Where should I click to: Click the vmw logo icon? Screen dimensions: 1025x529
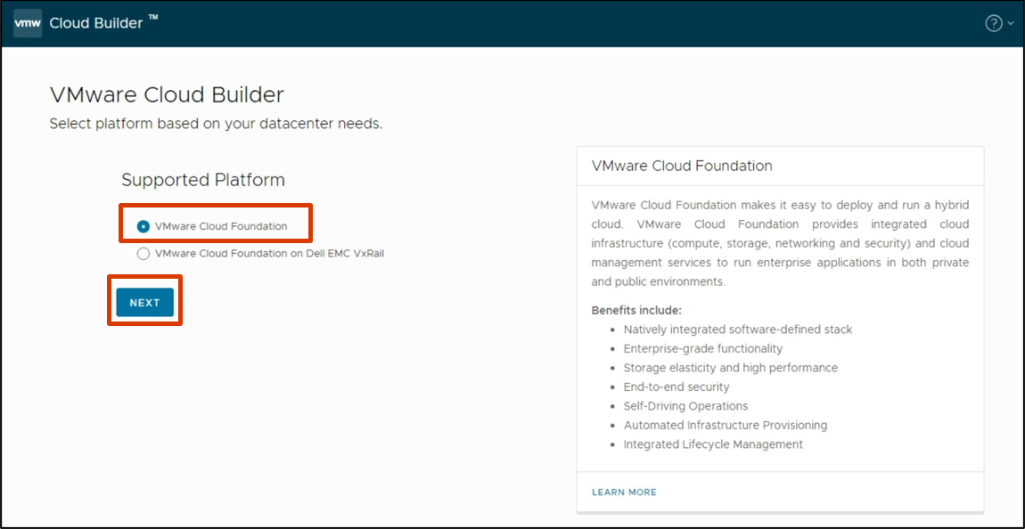28,23
